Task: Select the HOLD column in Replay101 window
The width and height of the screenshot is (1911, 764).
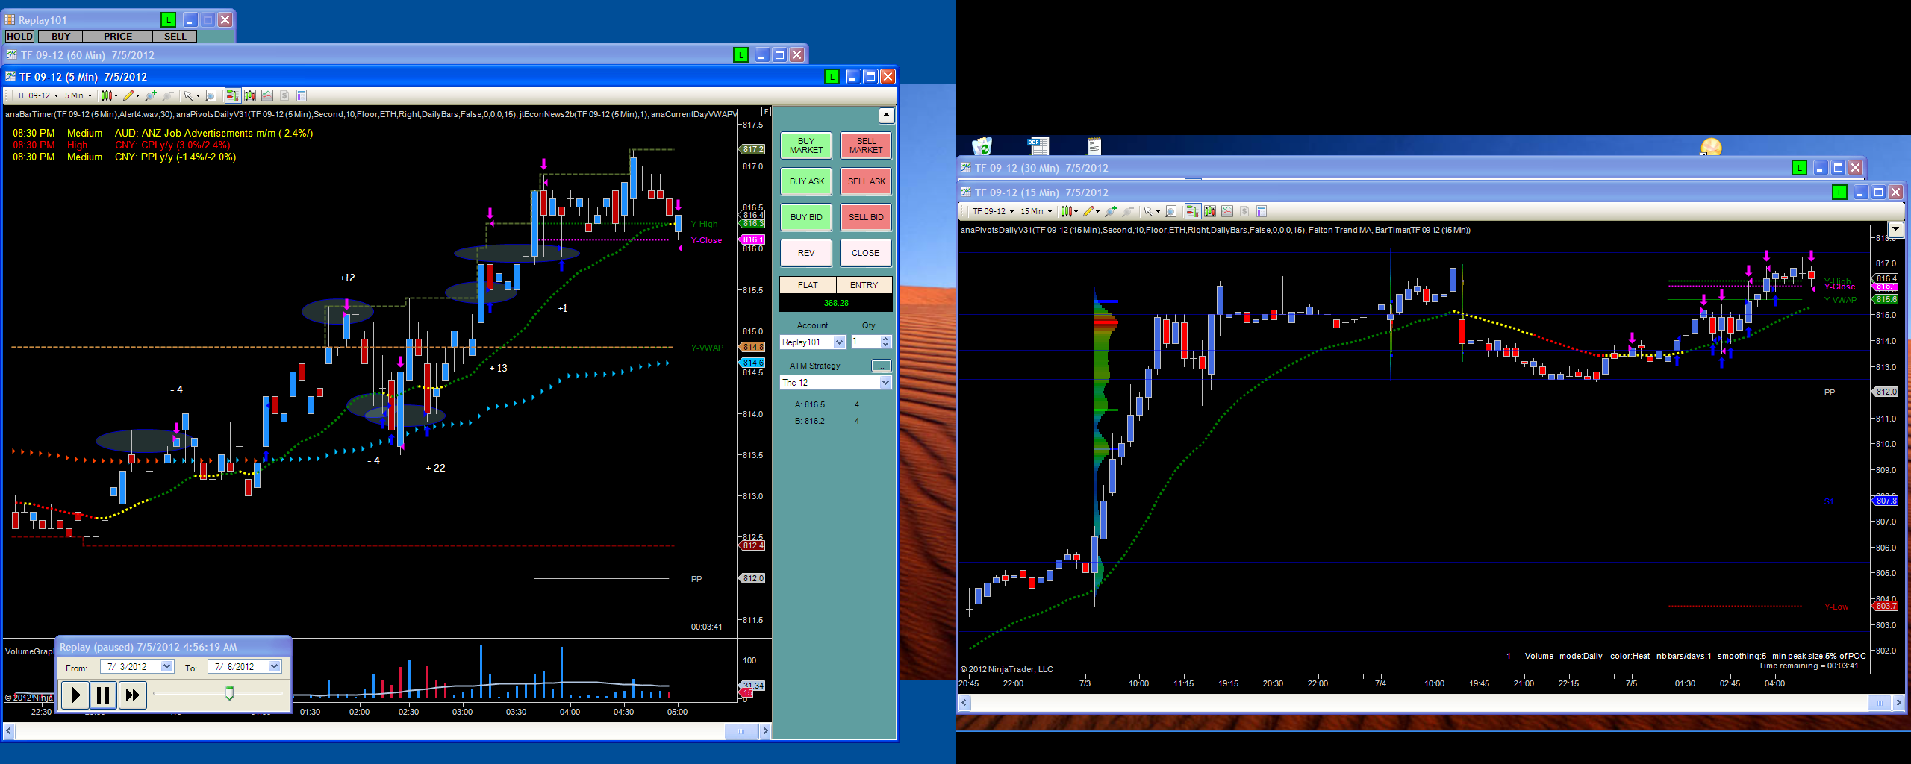Action: click(x=19, y=36)
